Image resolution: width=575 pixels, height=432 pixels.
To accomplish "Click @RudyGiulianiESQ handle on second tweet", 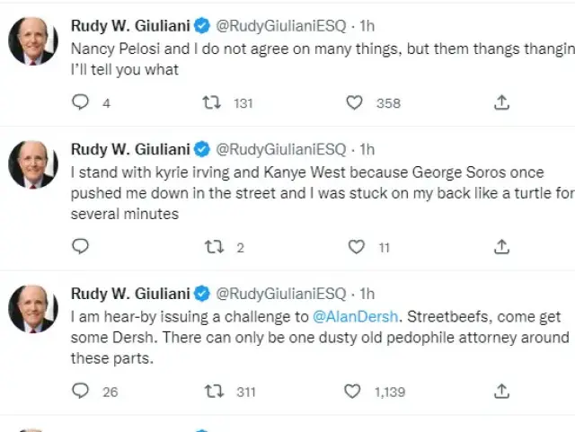I will [x=281, y=149].
